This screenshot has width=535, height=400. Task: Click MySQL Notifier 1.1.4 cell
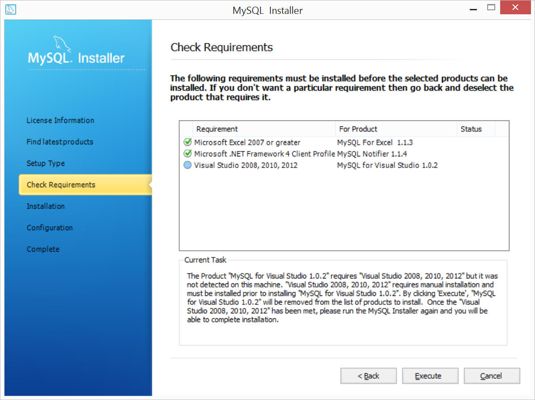[x=372, y=154]
